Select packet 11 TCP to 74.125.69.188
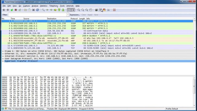This screenshot has width=197, height=111. [x=97, y=46]
